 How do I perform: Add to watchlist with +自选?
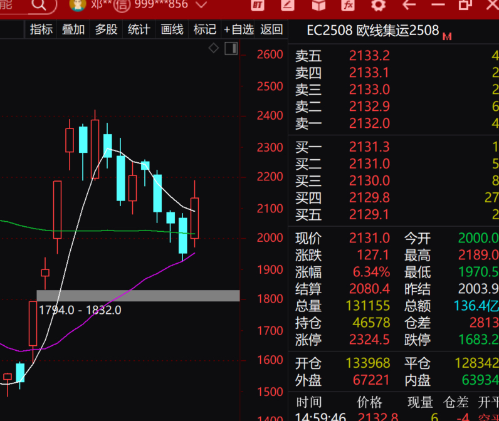[x=238, y=29]
